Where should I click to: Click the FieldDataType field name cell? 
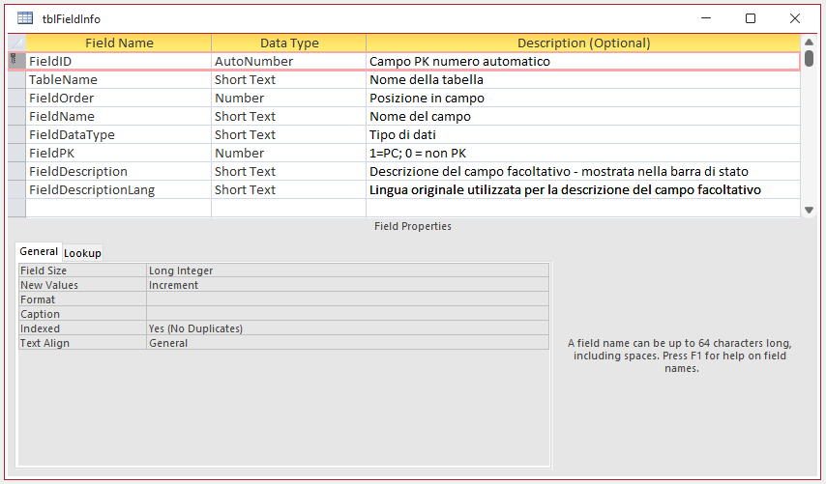pyautogui.click(x=119, y=135)
